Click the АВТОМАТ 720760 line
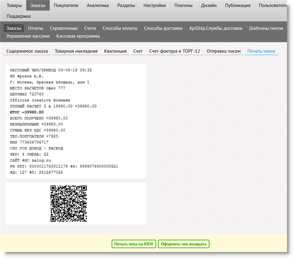This screenshot has height=258, width=293. [x=27, y=94]
